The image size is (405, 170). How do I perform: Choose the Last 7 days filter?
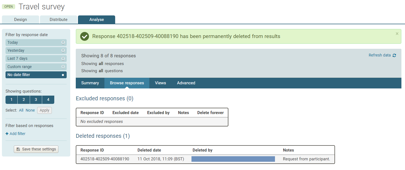(36, 58)
